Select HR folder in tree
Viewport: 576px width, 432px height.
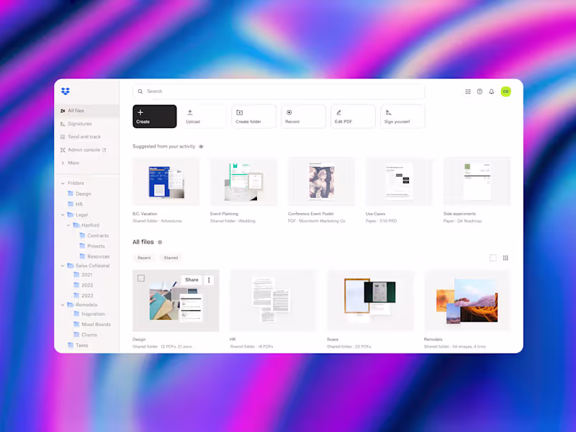(76, 204)
